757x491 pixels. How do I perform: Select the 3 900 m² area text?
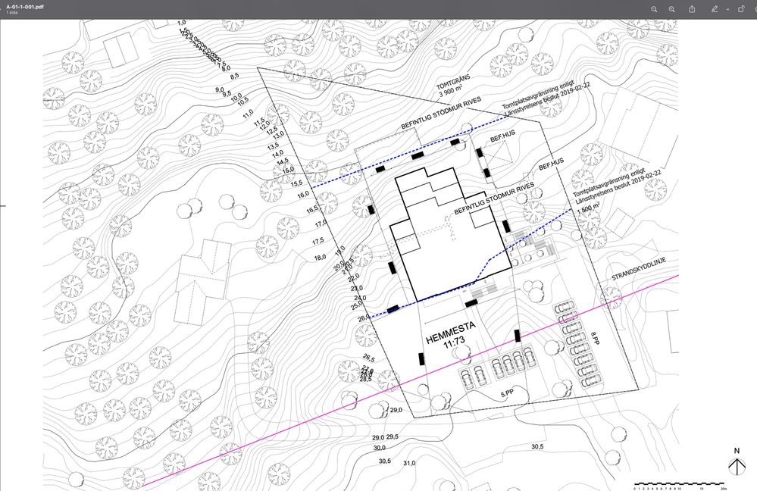[x=451, y=90]
